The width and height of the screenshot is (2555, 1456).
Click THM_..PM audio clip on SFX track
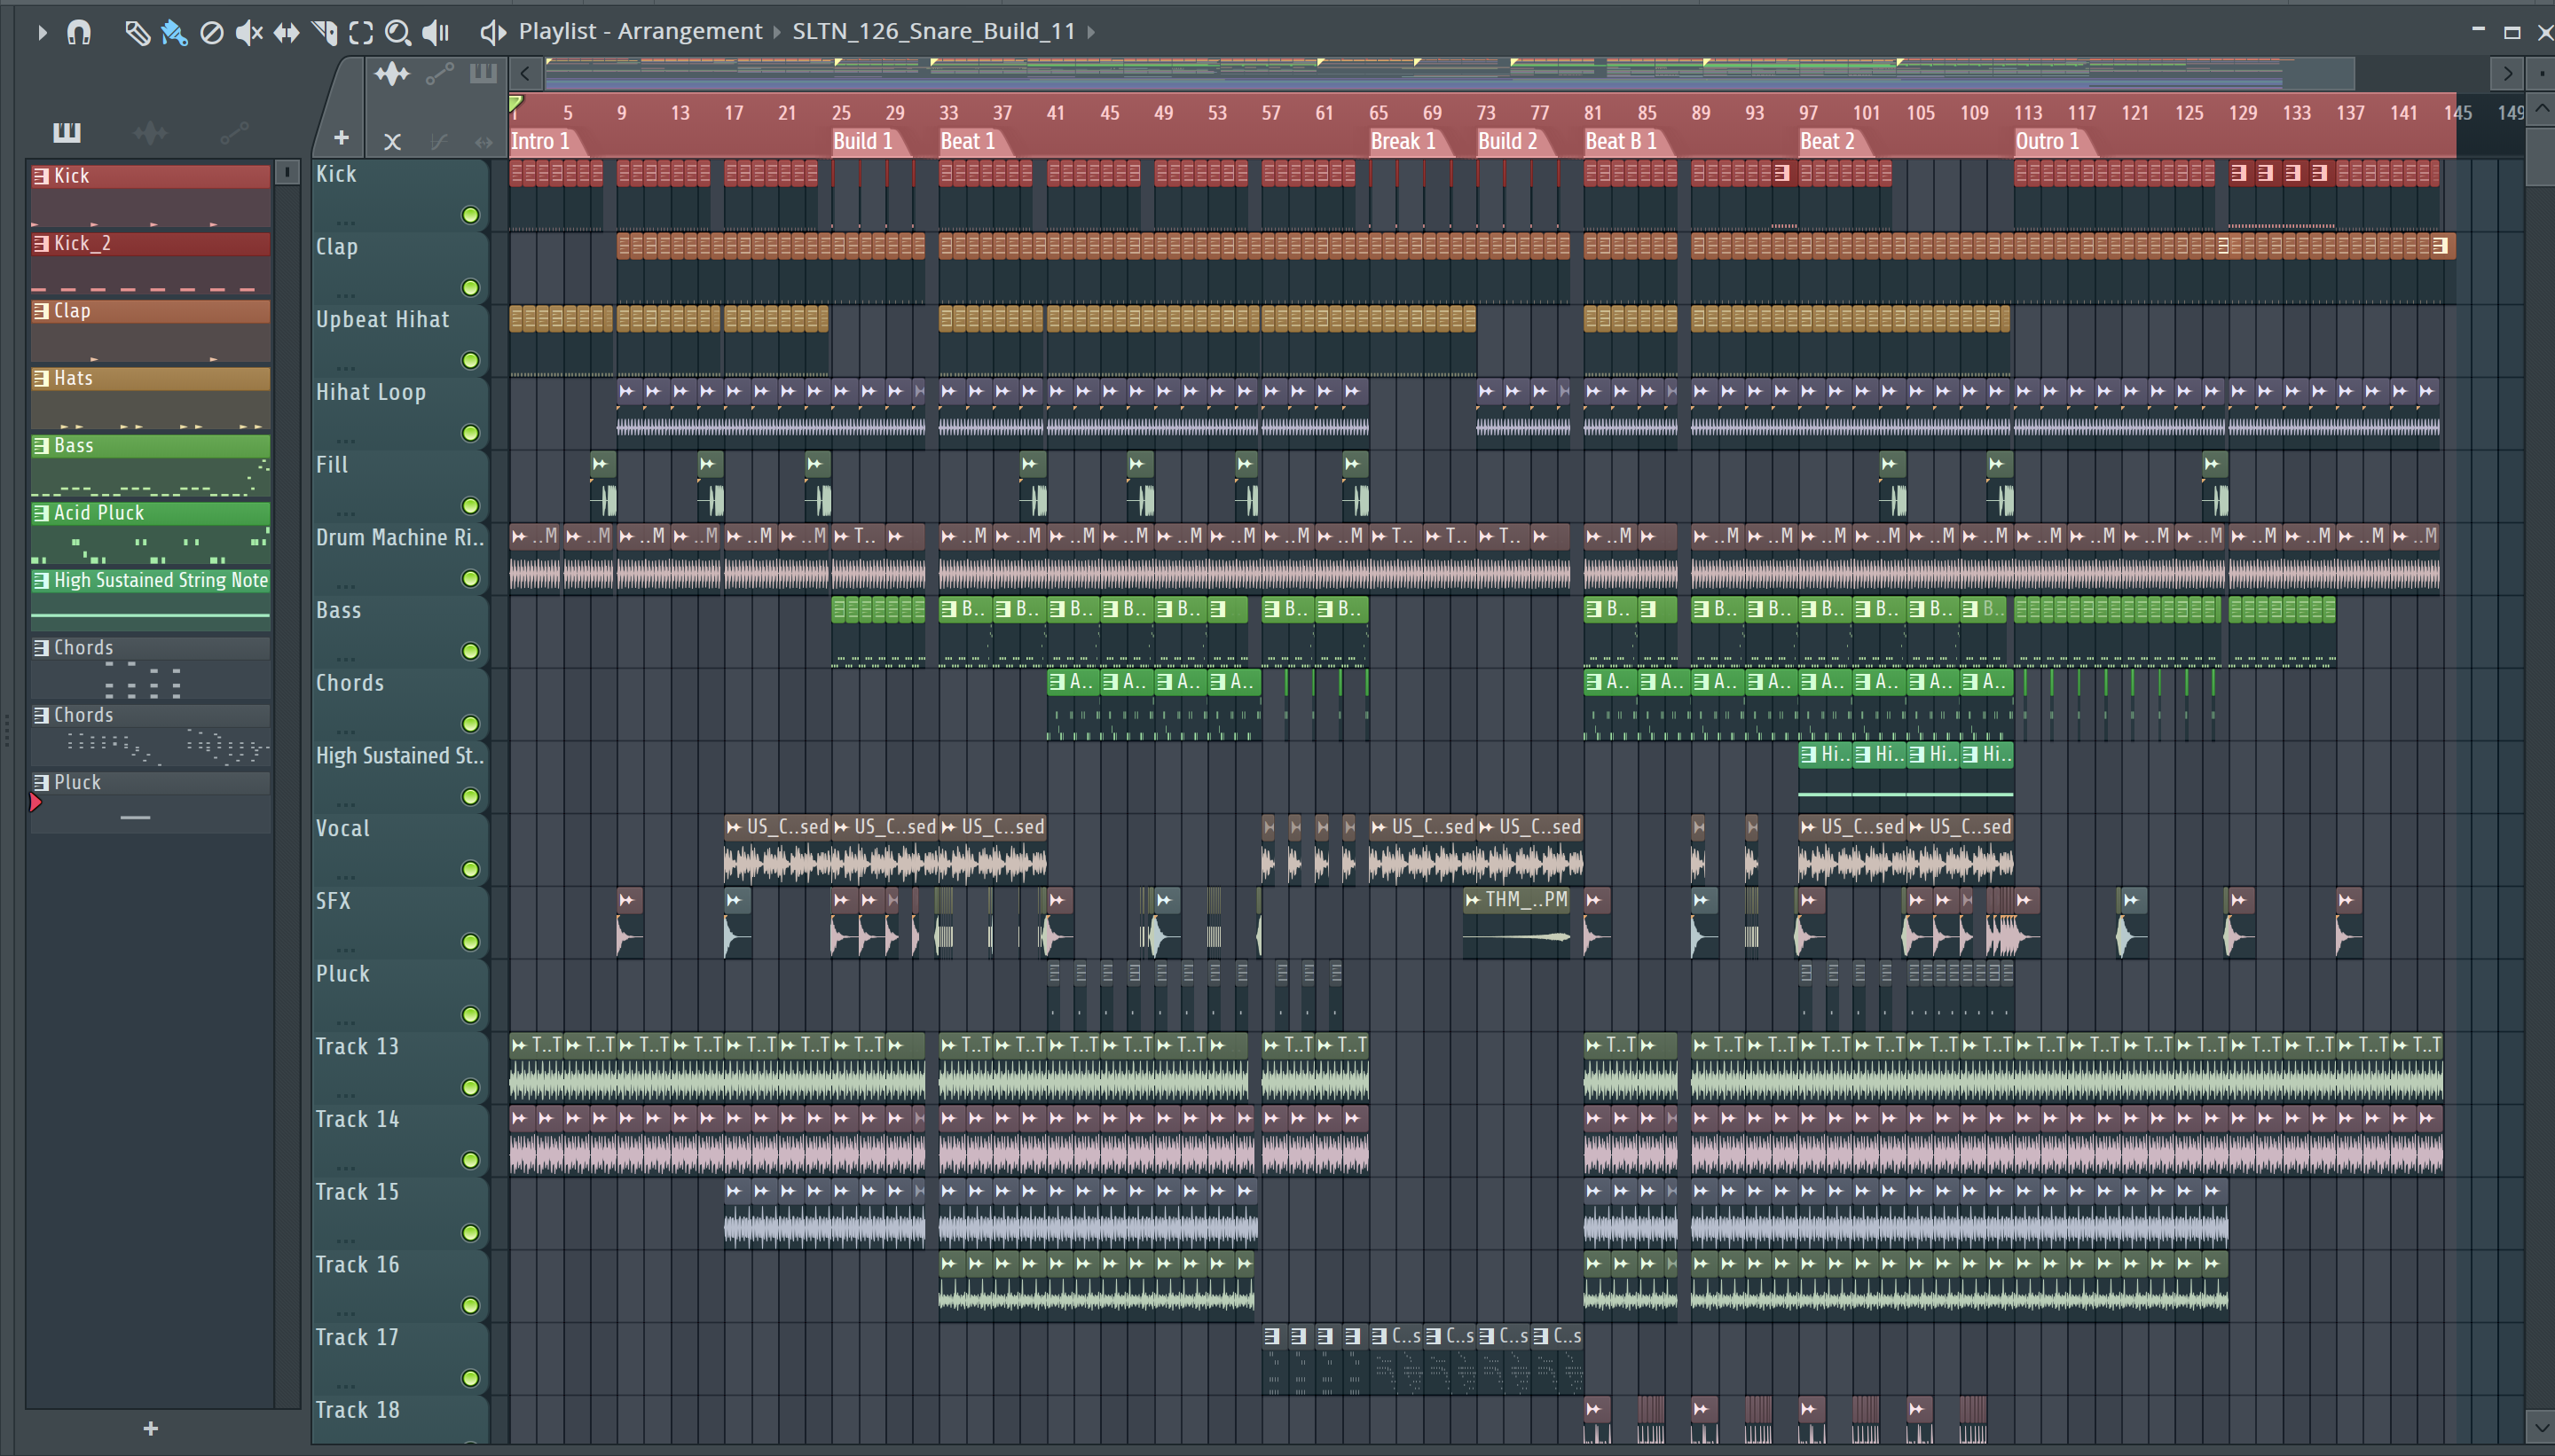pyautogui.click(x=1517, y=921)
